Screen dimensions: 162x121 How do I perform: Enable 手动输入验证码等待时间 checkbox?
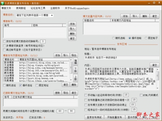tap(86, 95)
